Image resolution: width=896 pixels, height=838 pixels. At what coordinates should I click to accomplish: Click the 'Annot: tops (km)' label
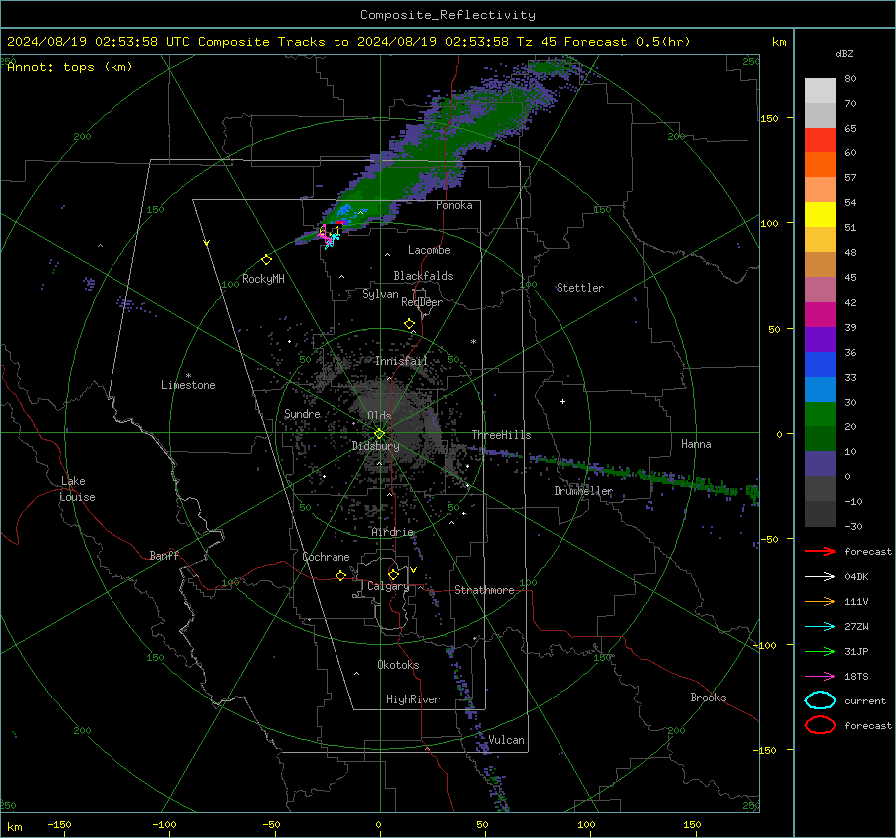(x=70, y=67)
